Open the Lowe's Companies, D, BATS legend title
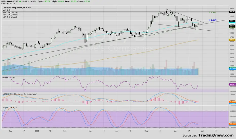Image resolution: width=236 pixels, height=139 pixels. click(17, 8)
